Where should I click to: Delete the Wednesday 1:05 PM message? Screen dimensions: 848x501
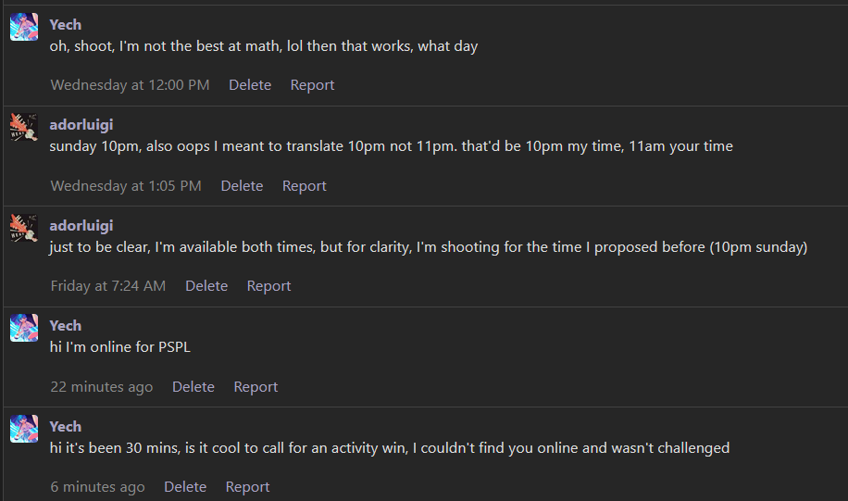click(242, 185)
